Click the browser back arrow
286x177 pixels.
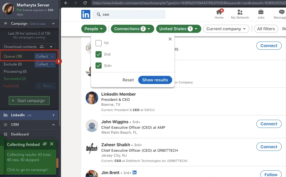(x=66, y=3)
